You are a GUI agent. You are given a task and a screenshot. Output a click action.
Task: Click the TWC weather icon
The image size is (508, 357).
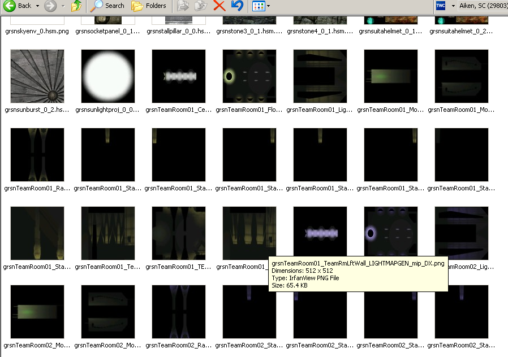[441, 6]
